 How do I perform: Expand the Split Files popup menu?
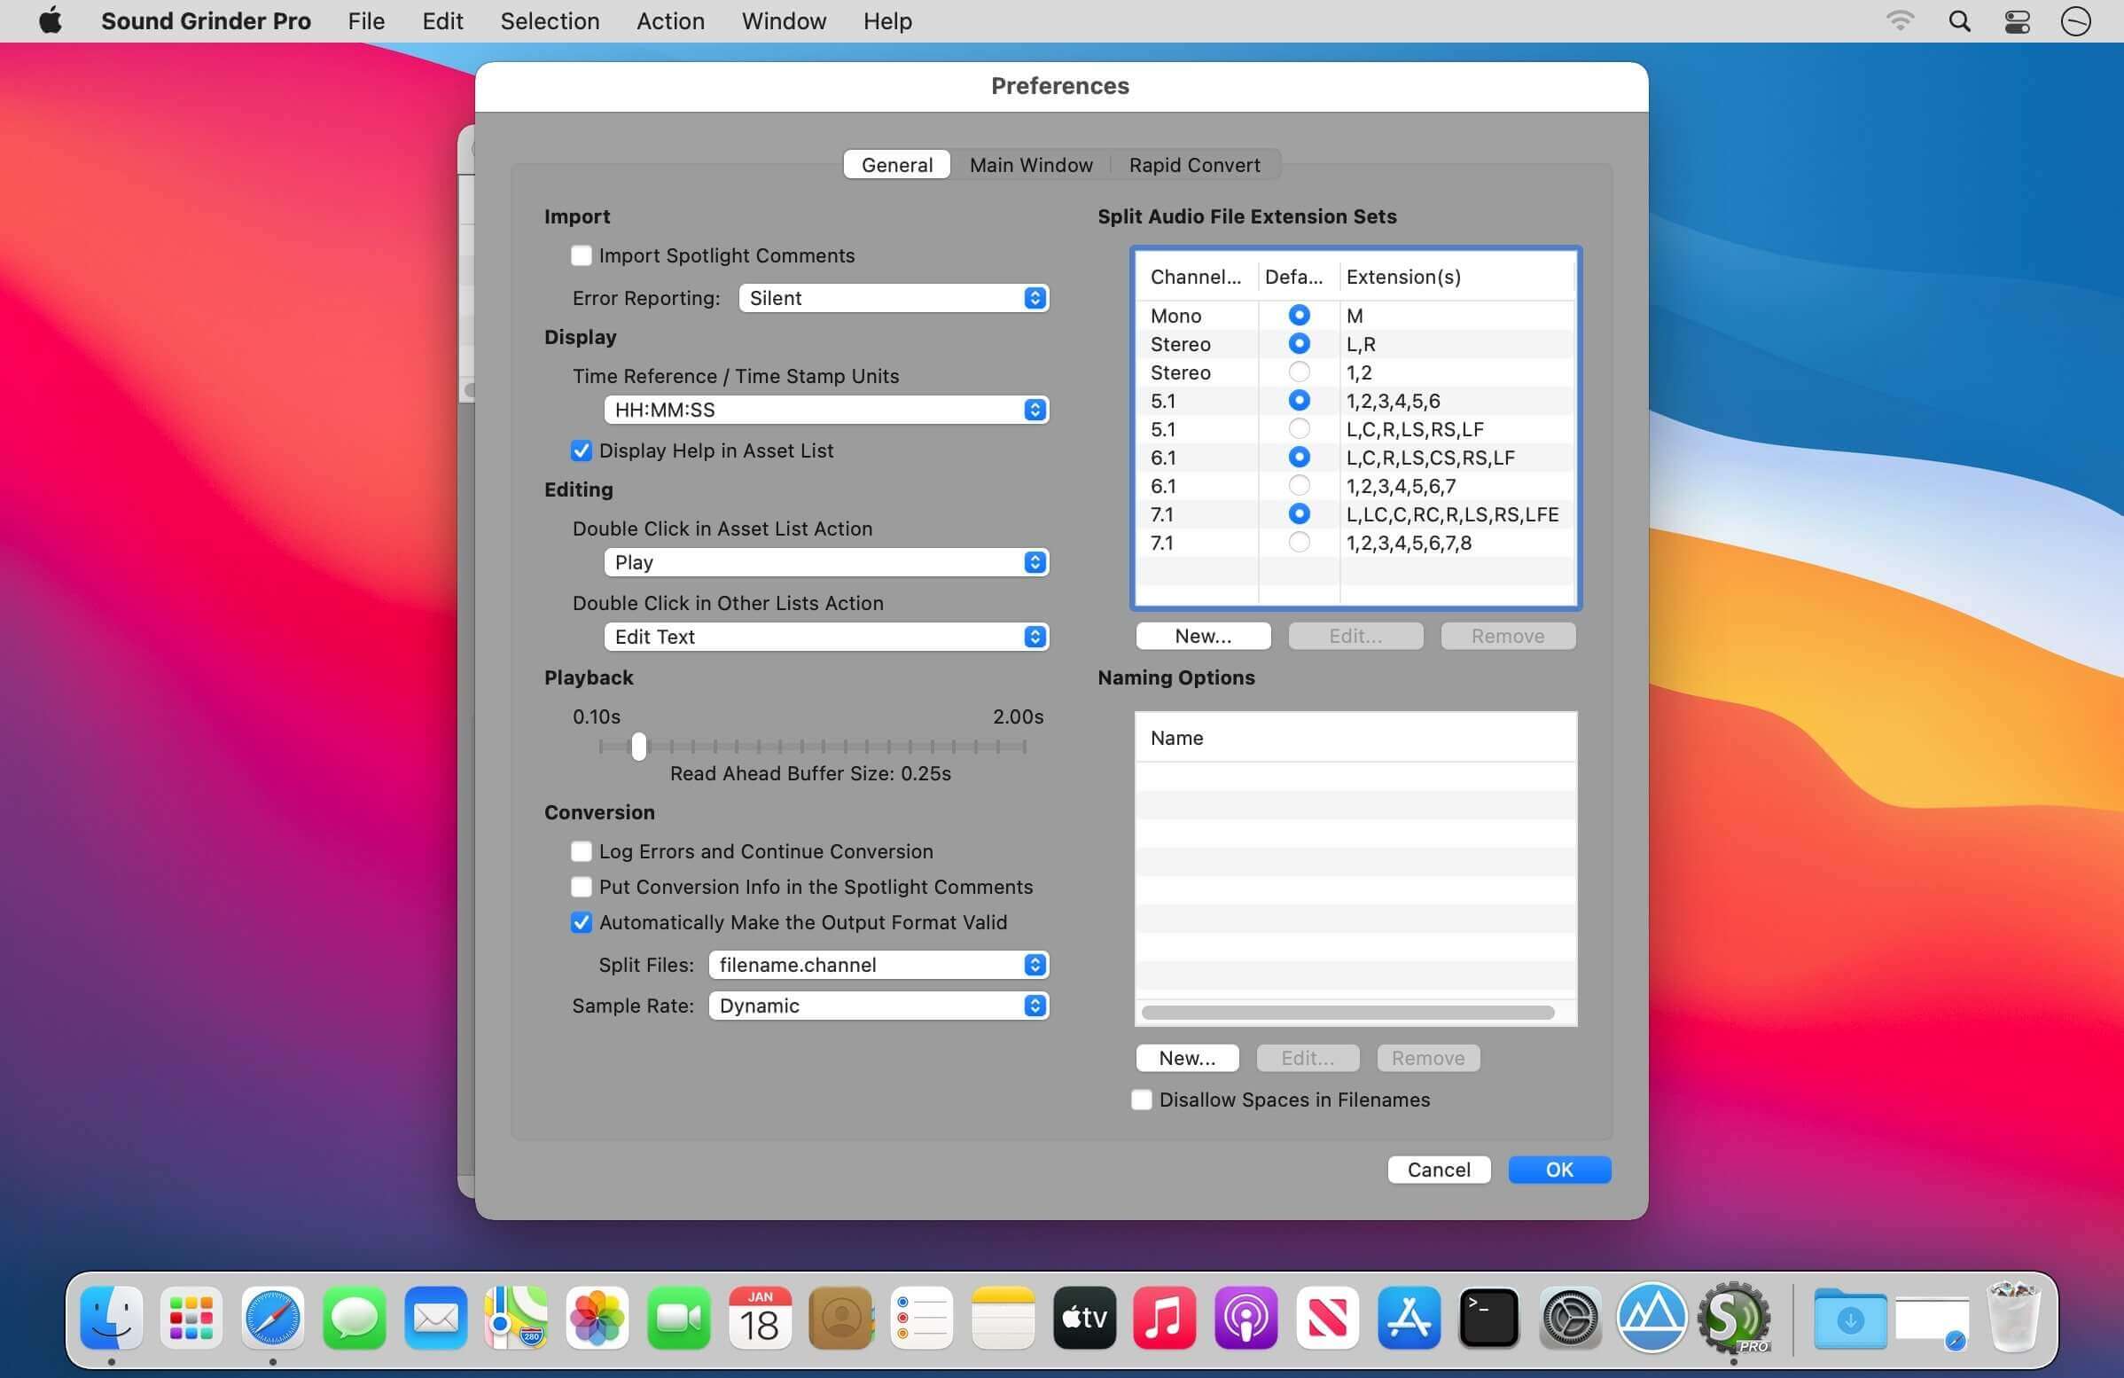(878, 965)
